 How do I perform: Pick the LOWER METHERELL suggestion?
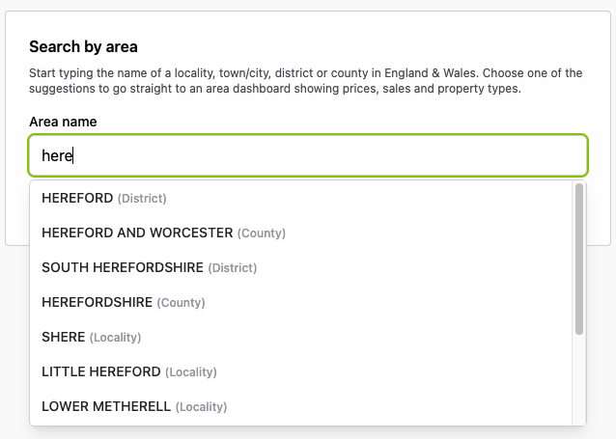[x=106, y=406]
